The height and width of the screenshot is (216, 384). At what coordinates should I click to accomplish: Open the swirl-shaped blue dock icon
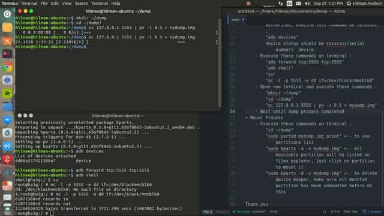tap(7, 133)
